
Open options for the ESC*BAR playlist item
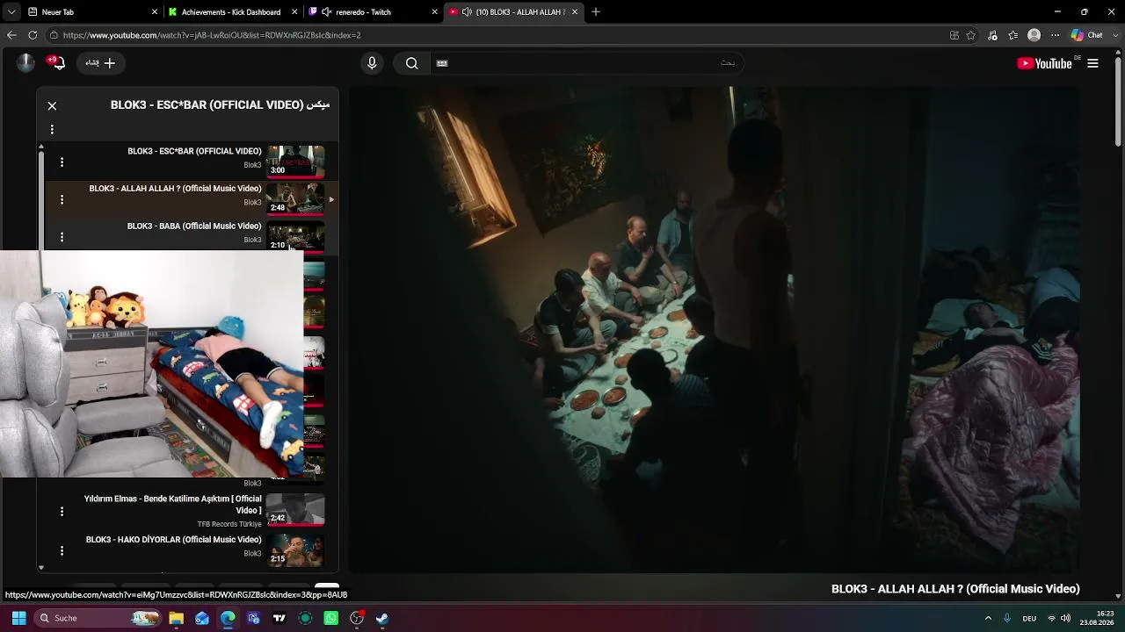(62, 162)
